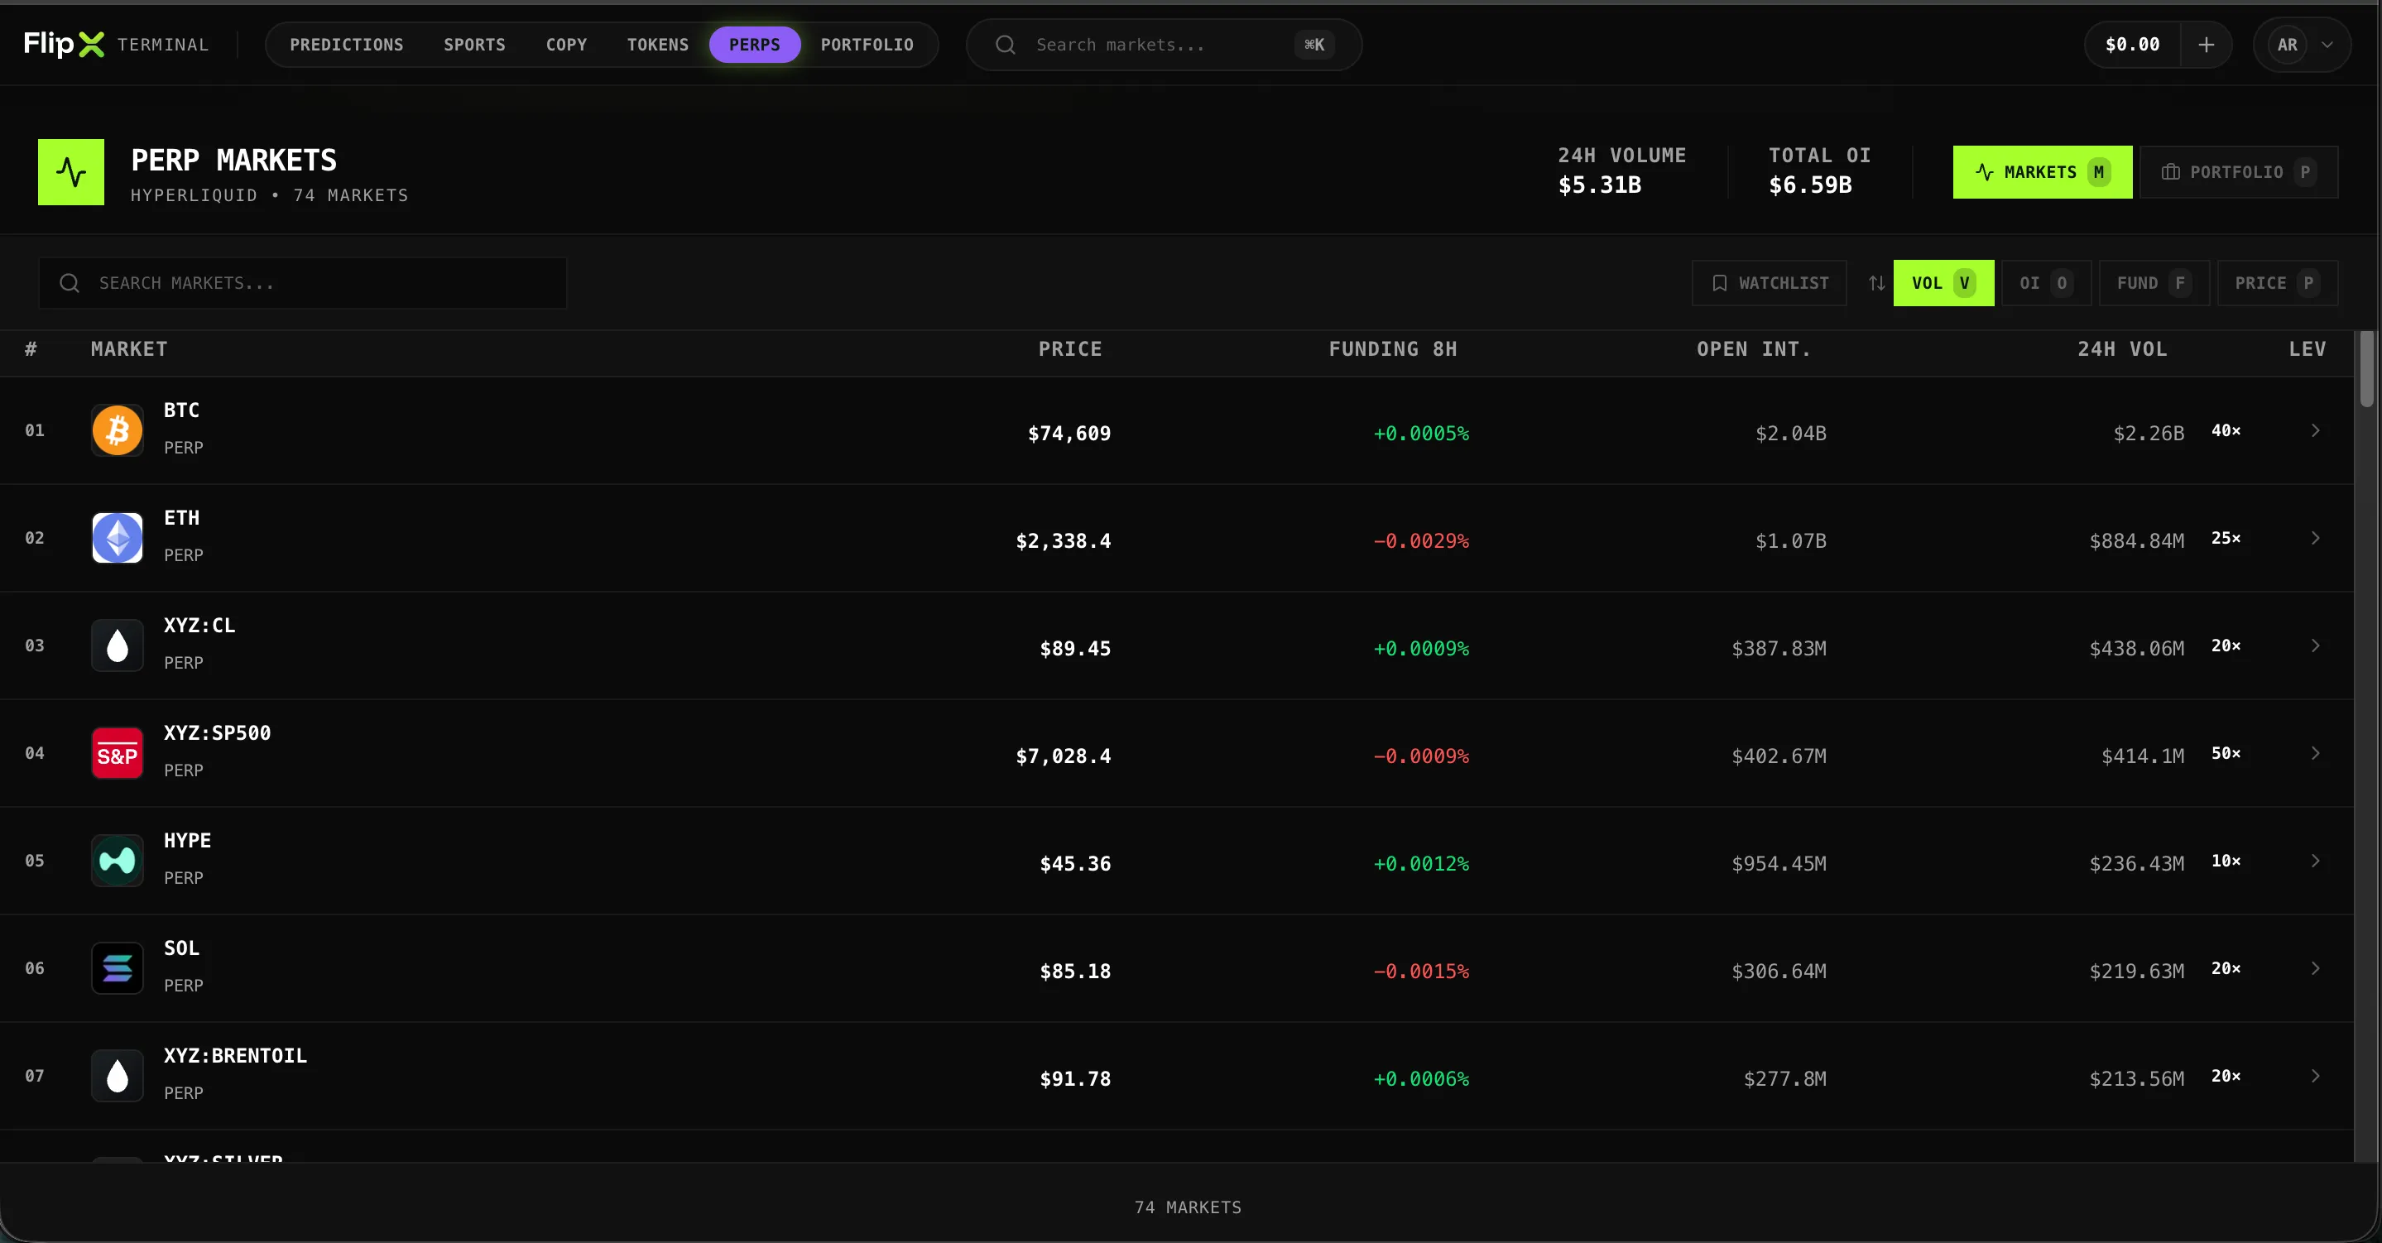Click the SOL Solana icon

[118, 967]
